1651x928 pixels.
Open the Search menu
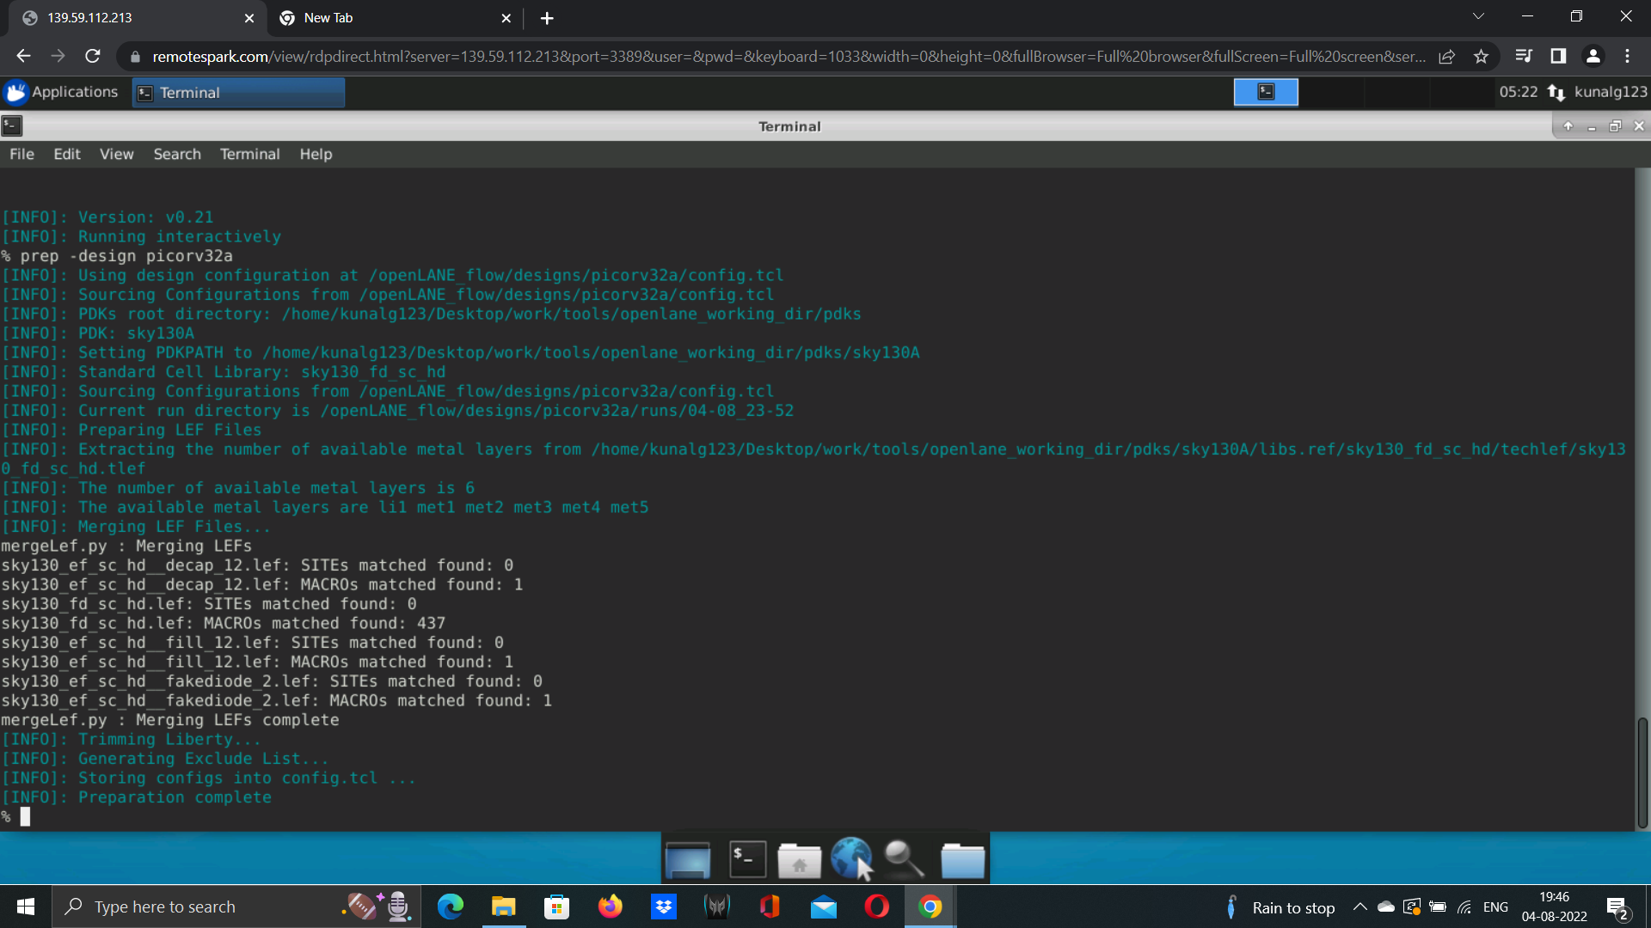pyautogui.click(x=177, y=154)
